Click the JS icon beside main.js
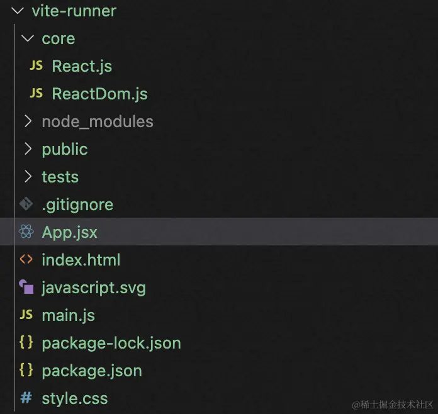The width and height of the screenshot is (438, 414). [26, 315]
